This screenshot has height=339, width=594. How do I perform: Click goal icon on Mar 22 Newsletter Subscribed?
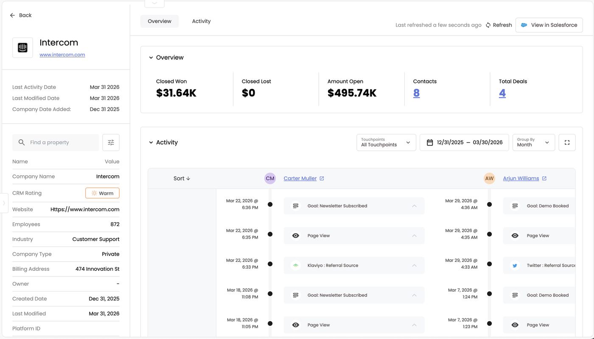(x=296, y=206)
